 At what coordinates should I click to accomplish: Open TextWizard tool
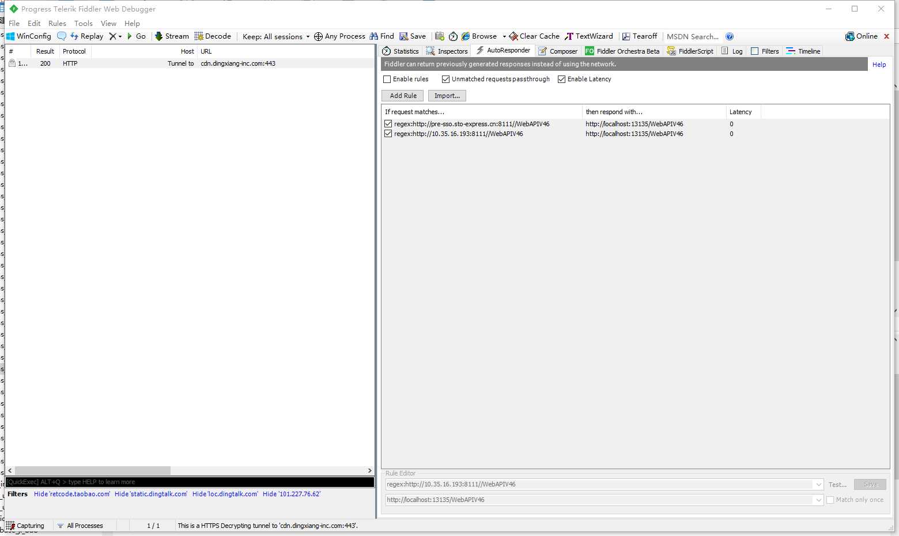coord(589,36)
